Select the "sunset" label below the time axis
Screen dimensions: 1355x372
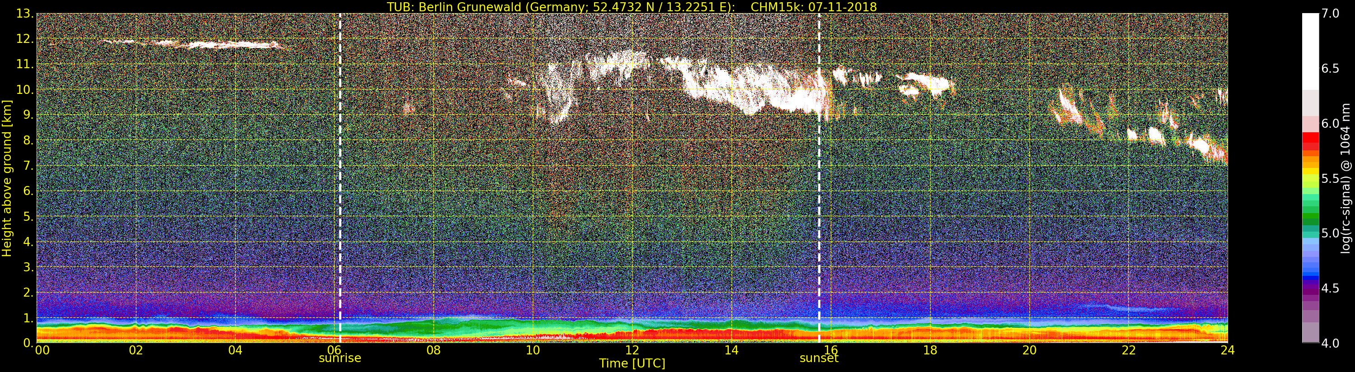coord(819,358)
